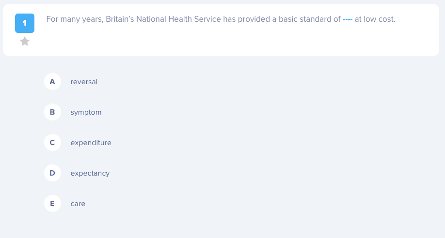Click the phrase "at low cost"
The image size is (445, 238).
click(x=376, y=20)
